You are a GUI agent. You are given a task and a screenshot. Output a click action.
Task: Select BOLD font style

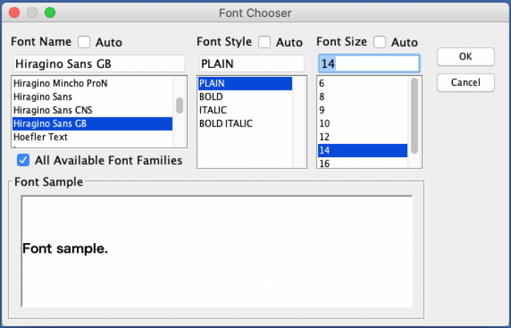tap(211, 97)
